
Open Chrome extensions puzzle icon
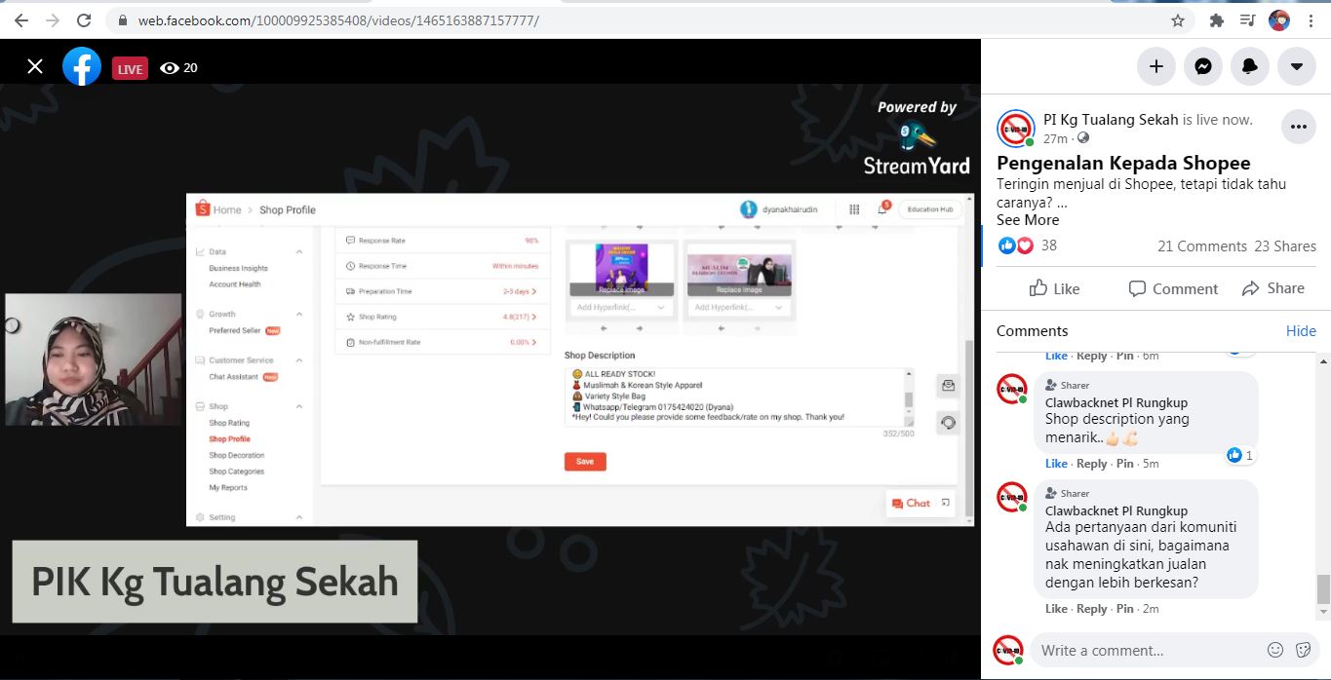[x=1216, y=19]
